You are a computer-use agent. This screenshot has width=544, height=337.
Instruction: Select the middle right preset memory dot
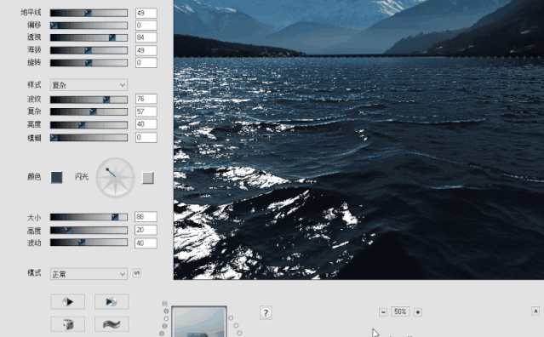click(236, 325)
